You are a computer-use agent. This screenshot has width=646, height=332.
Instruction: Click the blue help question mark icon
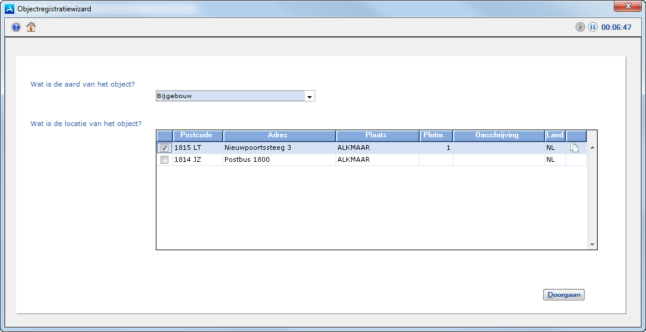[x=16, y=27]
